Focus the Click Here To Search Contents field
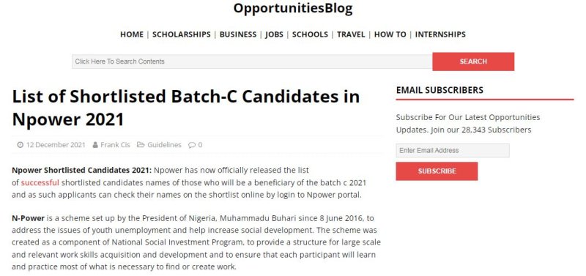 click(x=252, y=61)
